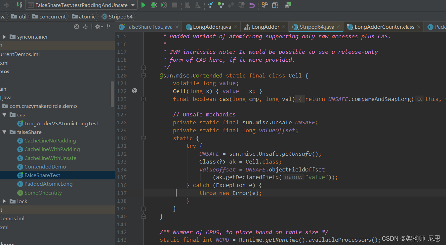Click the greyed compare arrows VCS icon
The height and width of the screenshot is (245, 446).
[x=231, y=5]
